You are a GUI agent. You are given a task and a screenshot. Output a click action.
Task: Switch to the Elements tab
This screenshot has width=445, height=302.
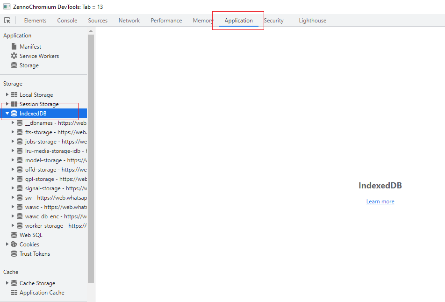(35, 21)
